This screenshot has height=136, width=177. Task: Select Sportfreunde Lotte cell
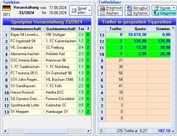coord(26,106)
